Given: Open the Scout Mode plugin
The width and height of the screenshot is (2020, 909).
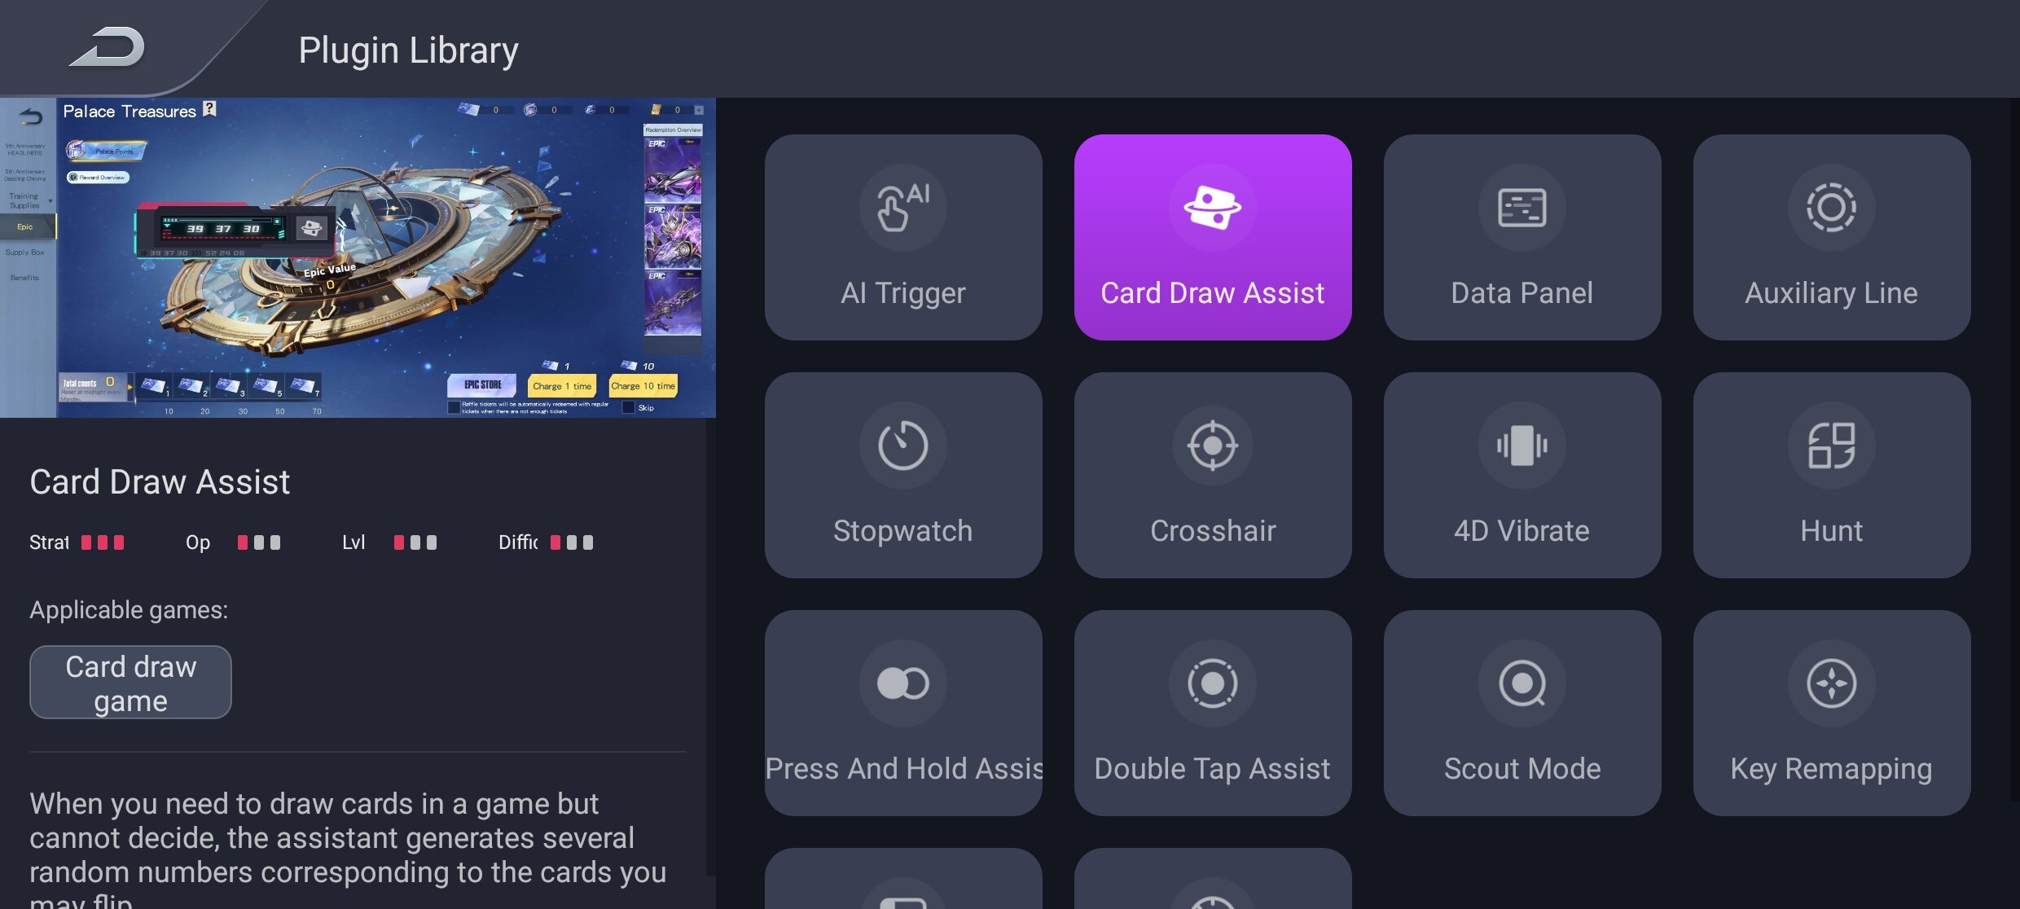Looking at the screenshot, I should [x=1522, y=713].
